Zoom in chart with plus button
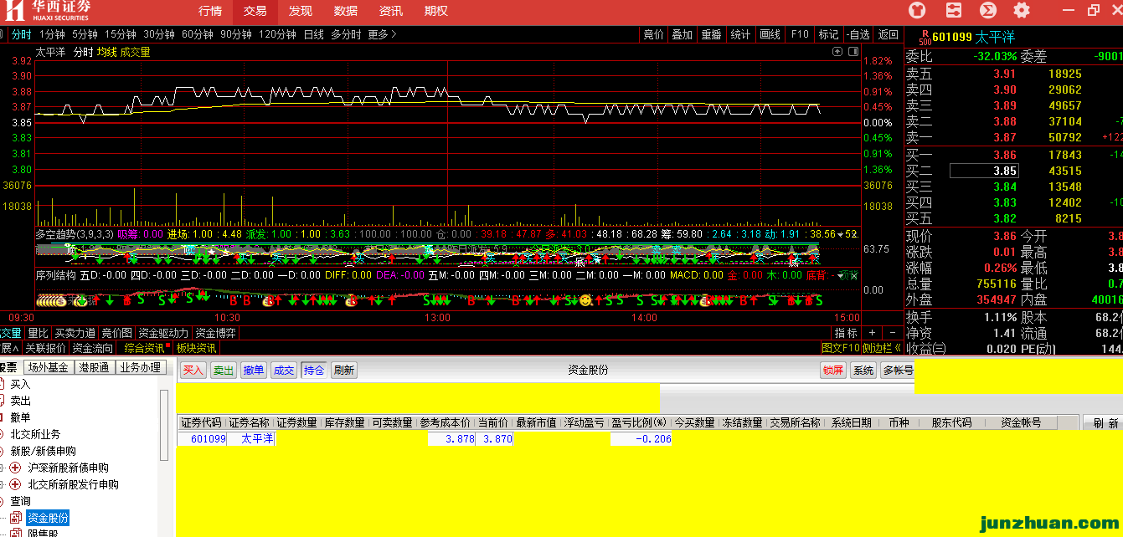 tap(872, 333)
